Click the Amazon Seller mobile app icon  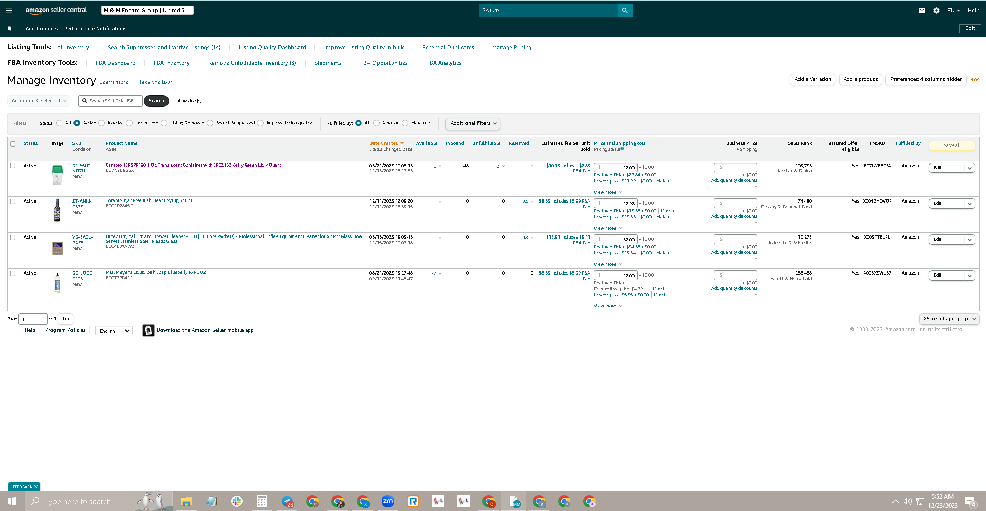coord(148,330)
